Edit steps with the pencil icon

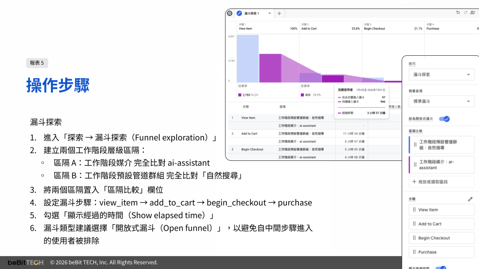click(x=470, y=199)
